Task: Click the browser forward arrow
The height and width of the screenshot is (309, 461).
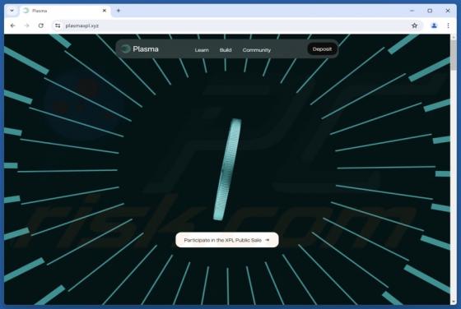Action: [x=26, y=25]
